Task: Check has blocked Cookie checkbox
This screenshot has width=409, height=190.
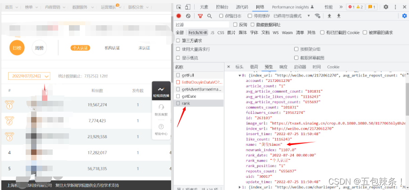Action: (x=322, y=32)
